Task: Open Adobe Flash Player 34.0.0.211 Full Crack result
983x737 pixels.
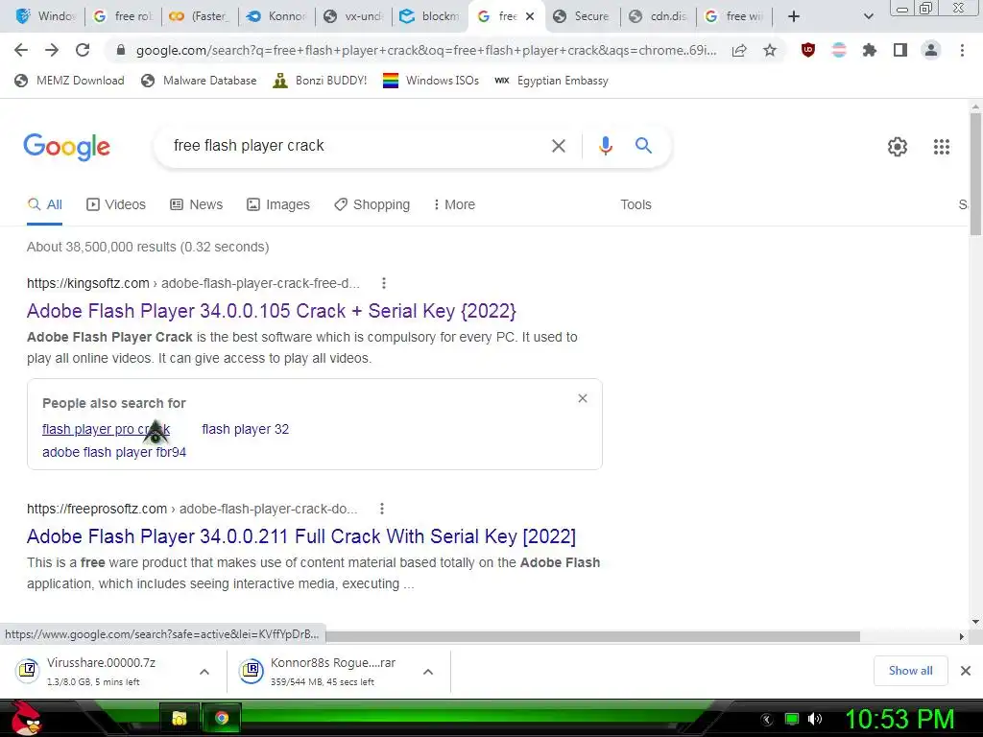Action: 300,536
